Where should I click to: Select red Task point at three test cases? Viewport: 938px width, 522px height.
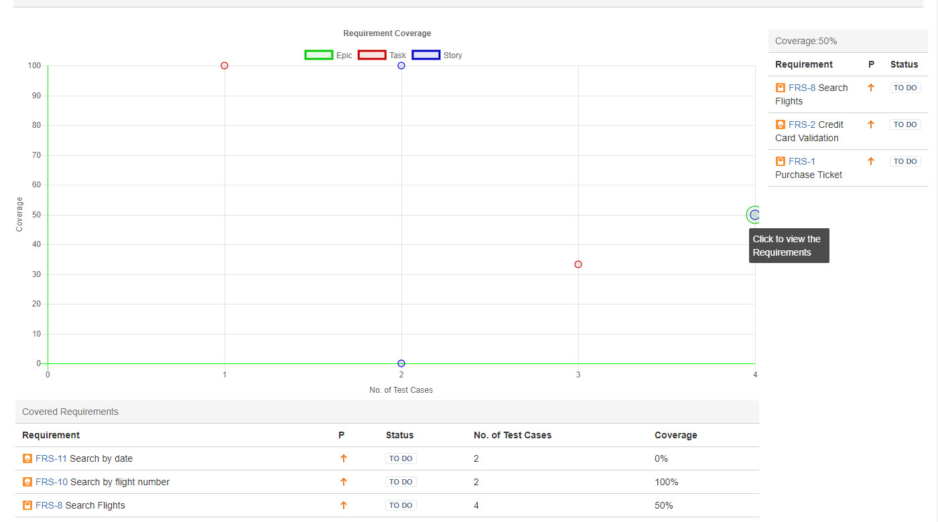pyautogui.click(x=578, y=264)
